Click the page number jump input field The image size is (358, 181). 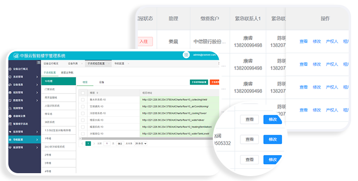click(107, 144)
